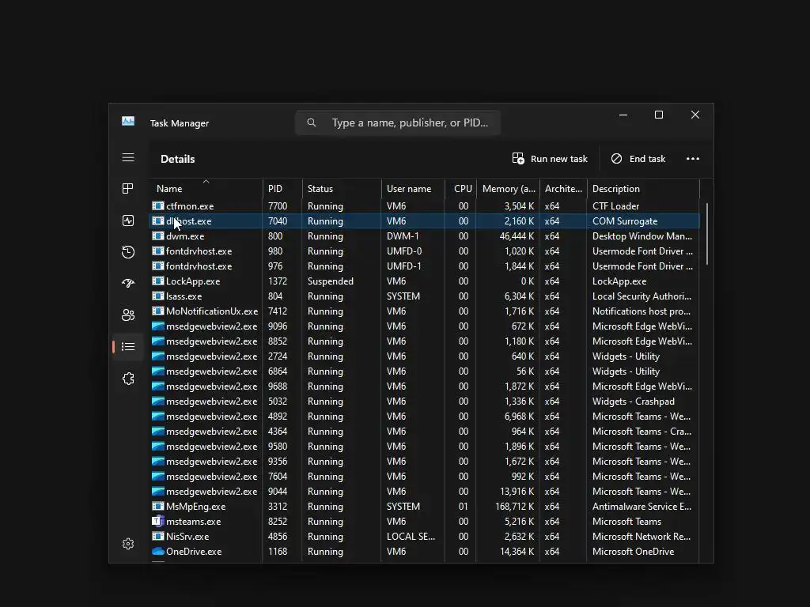
Task: Sort by the Description column header
Action: click(643, 188)
